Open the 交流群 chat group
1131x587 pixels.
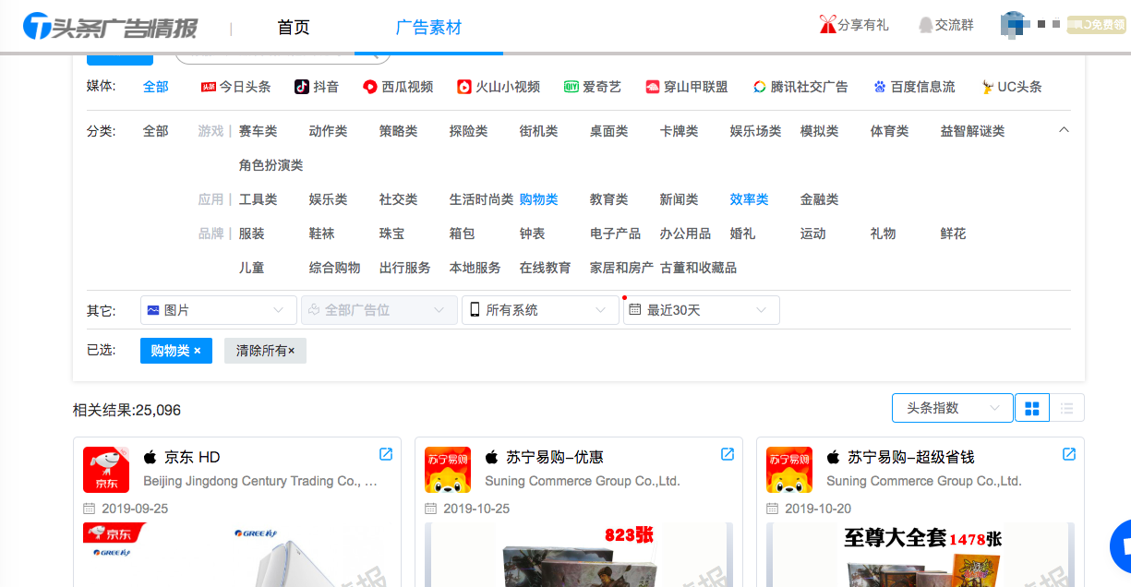click(945, 25)
